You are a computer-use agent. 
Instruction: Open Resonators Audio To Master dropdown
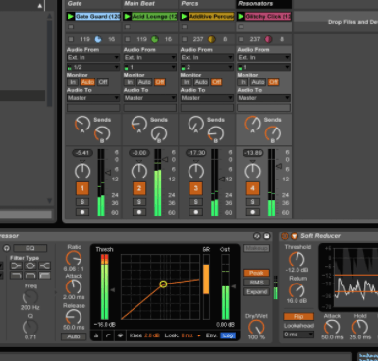click(263, 98)
